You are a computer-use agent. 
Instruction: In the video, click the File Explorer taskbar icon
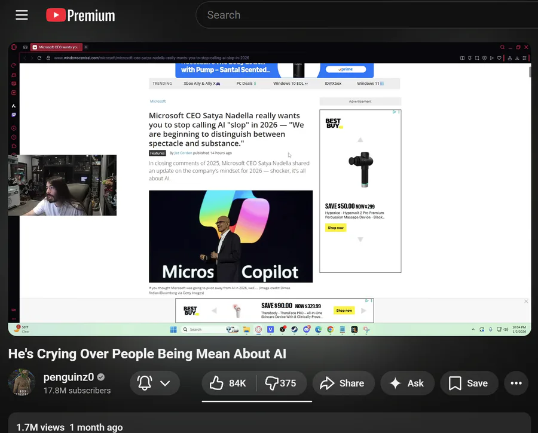tap(246, 330)
